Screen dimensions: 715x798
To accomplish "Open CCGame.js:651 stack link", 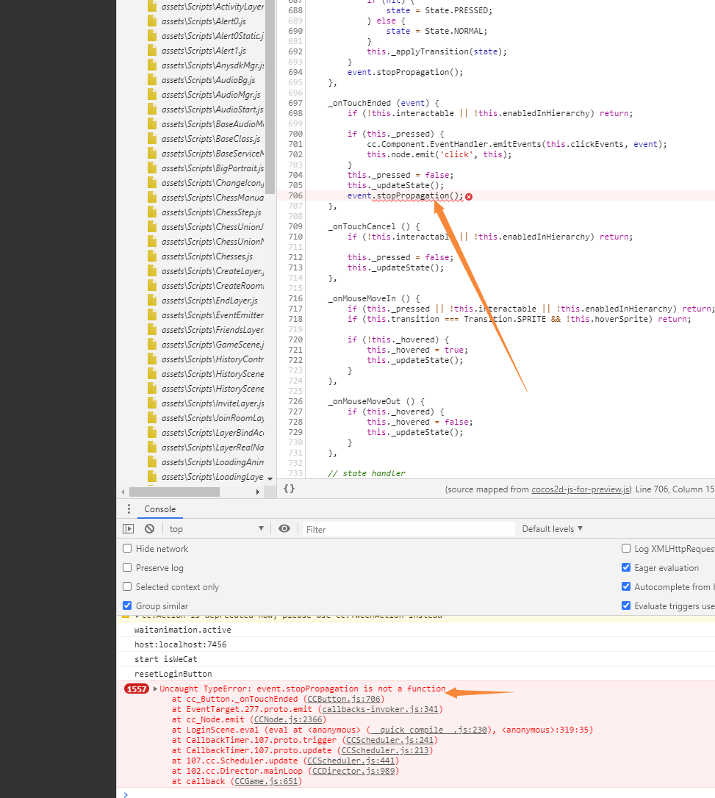I will click(266, 781).
